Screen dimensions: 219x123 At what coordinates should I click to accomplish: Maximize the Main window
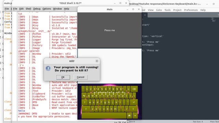pos(133,9)
